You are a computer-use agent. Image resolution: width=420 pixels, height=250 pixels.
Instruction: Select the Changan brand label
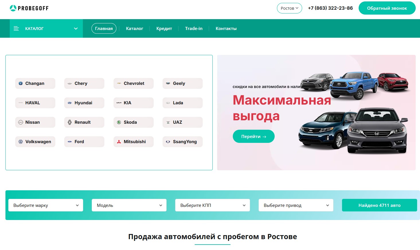pyautogui.click(x=35, y=83)
